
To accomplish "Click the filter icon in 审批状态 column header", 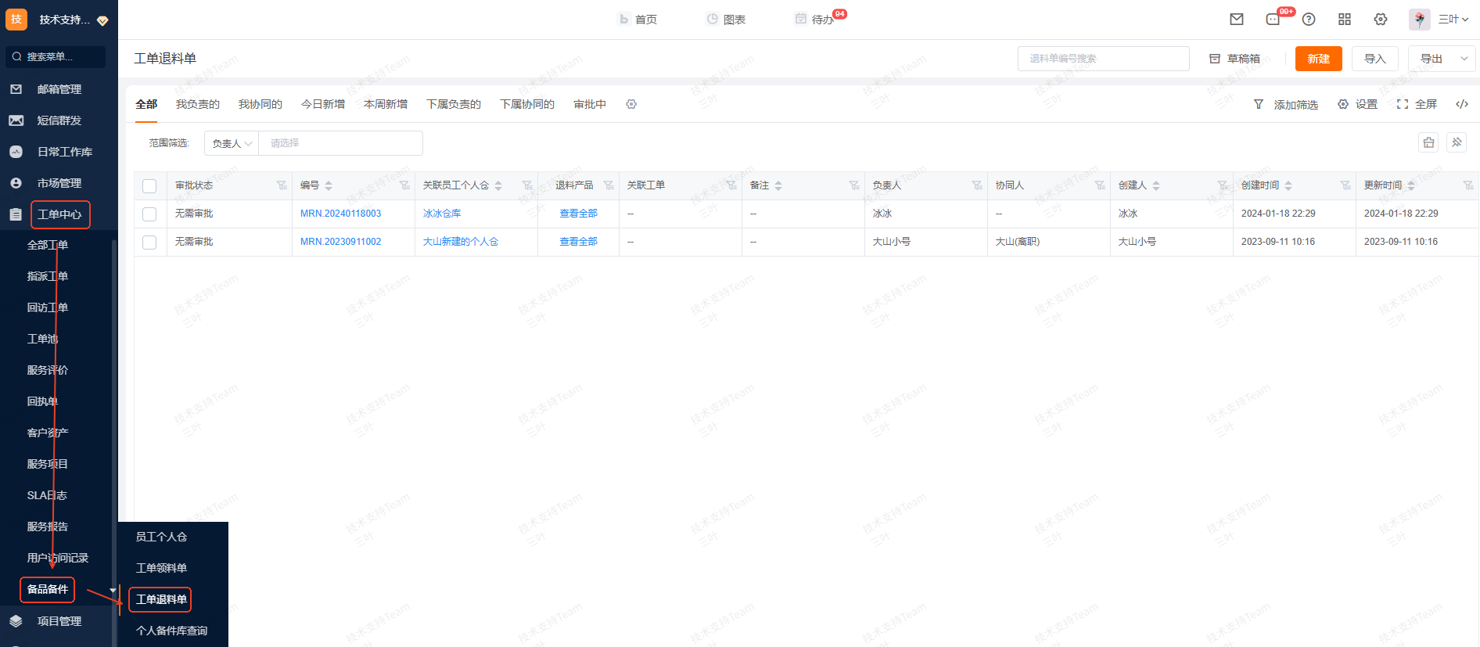I will coord(281,185).
